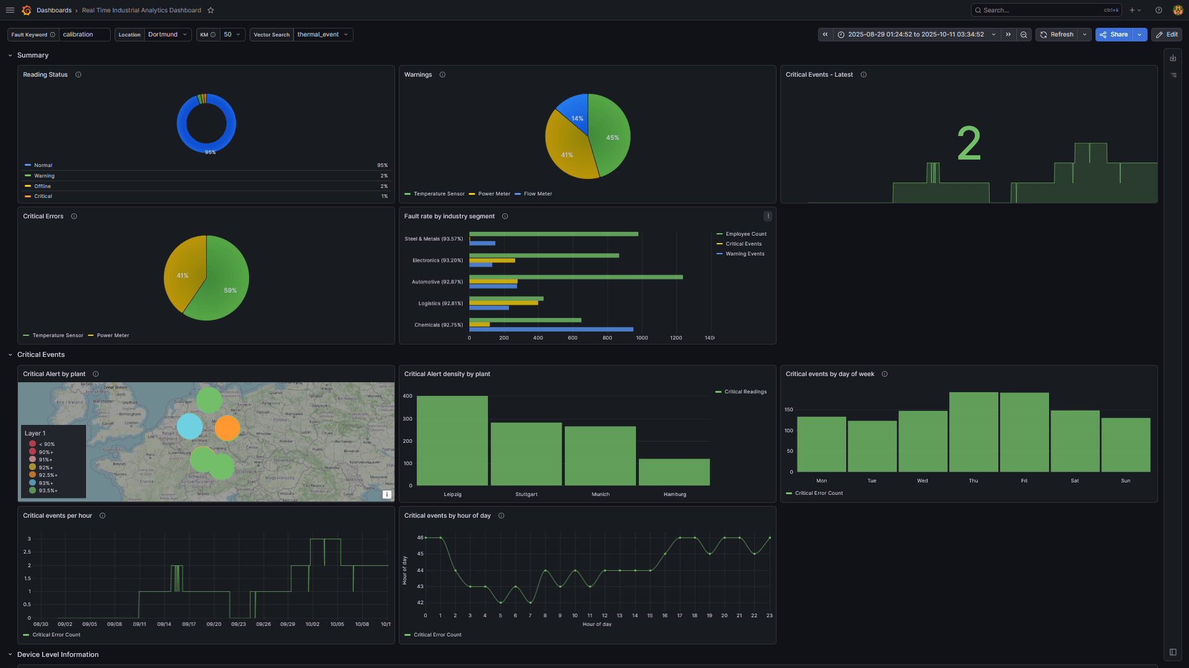Image resolution: width=1189 pixels, height=668 pixels.
Task: Star this dashboard as favorite
Action: point(211,10)
